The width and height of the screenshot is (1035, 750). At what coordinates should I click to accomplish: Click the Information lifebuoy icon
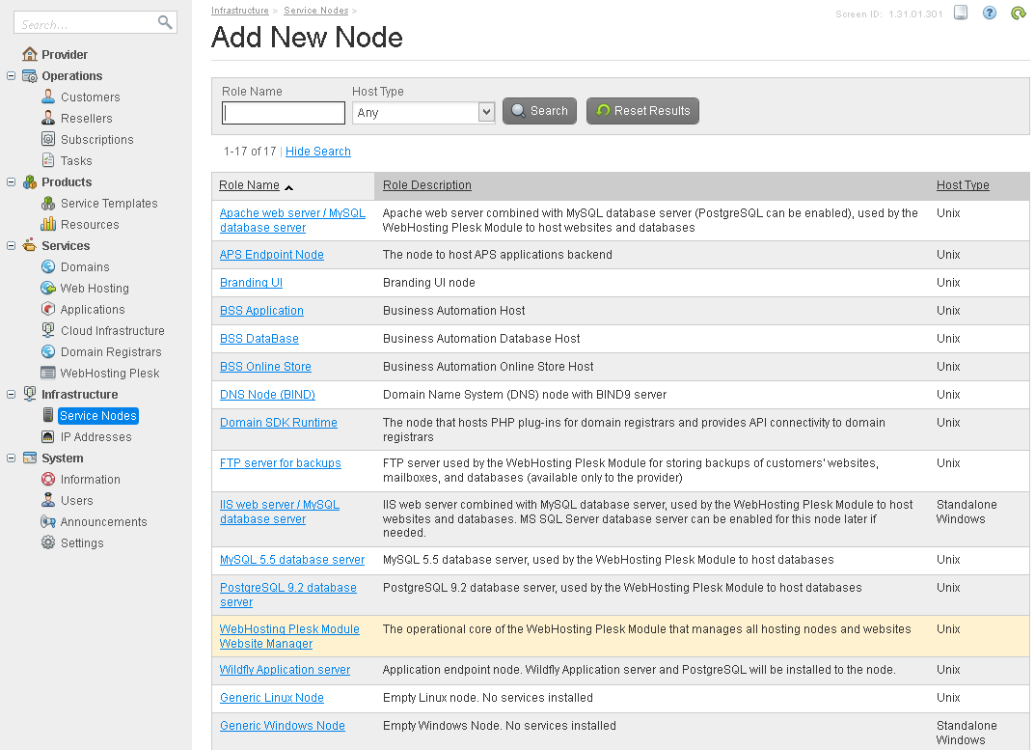tap(48, 479)
